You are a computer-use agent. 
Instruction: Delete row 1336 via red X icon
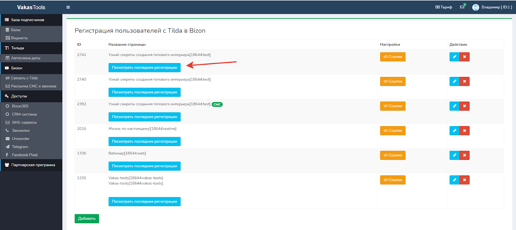[464, 155]
